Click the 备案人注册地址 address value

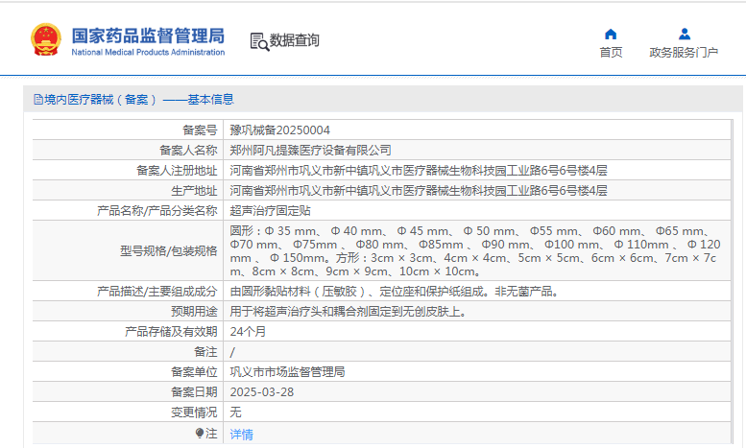click(x=419, y=170)
